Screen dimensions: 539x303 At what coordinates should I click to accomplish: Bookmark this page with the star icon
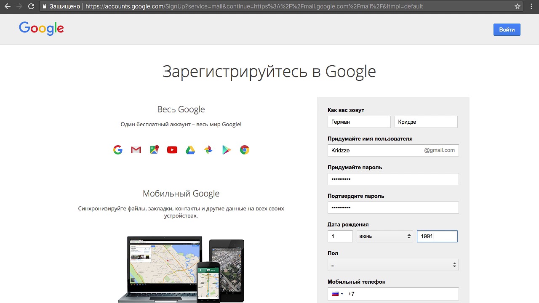pos(518,6)
